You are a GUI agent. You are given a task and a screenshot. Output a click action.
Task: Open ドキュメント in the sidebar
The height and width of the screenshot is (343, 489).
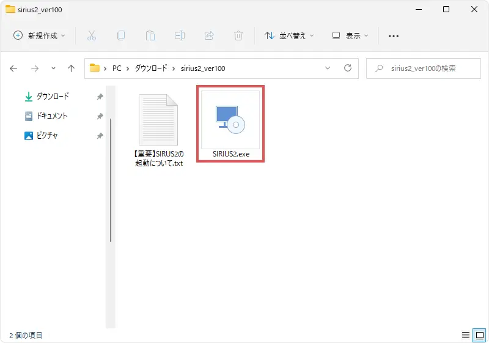[52, 116]
